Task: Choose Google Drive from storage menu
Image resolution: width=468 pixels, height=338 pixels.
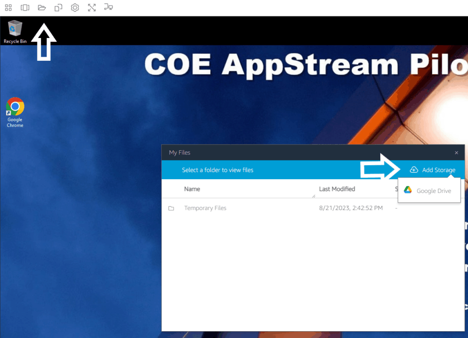Action: 429,191
